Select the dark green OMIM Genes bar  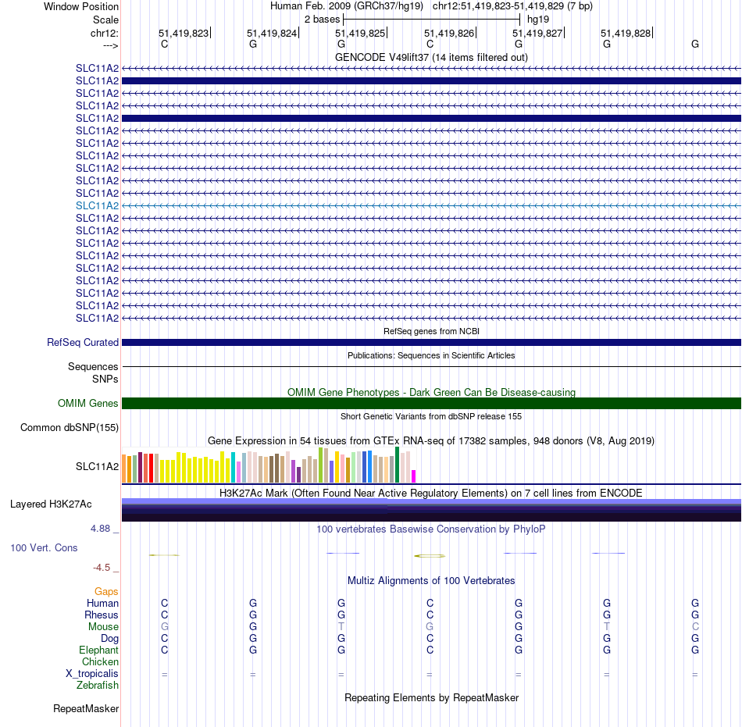(431, 404)
